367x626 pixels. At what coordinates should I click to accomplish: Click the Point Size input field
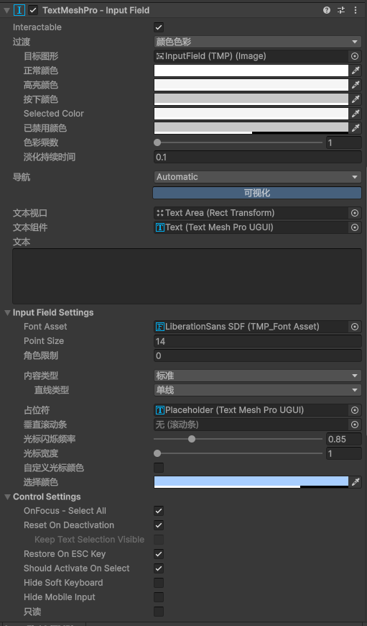point(257,341)
